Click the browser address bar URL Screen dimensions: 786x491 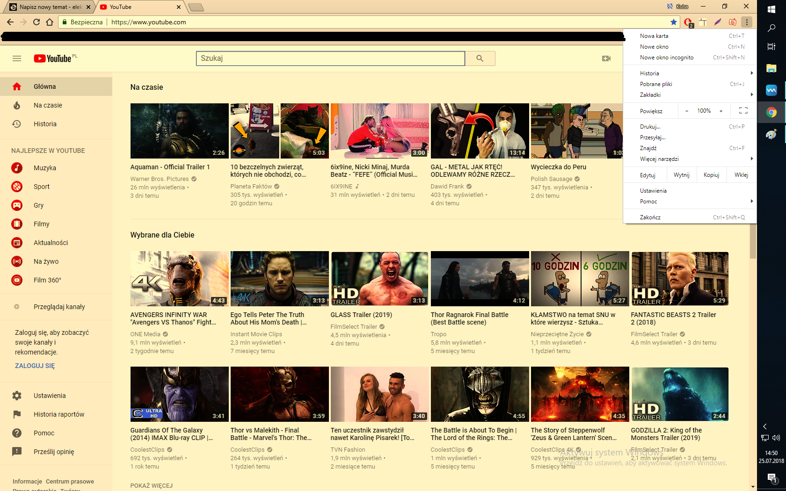pos(149,22)
